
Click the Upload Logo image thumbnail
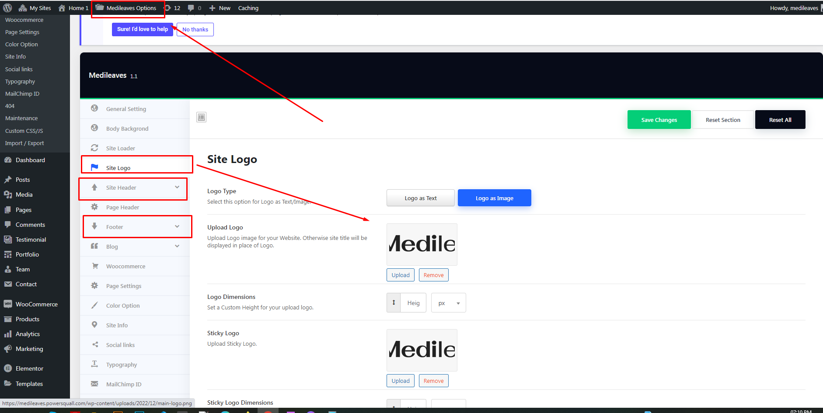(422, 244)
